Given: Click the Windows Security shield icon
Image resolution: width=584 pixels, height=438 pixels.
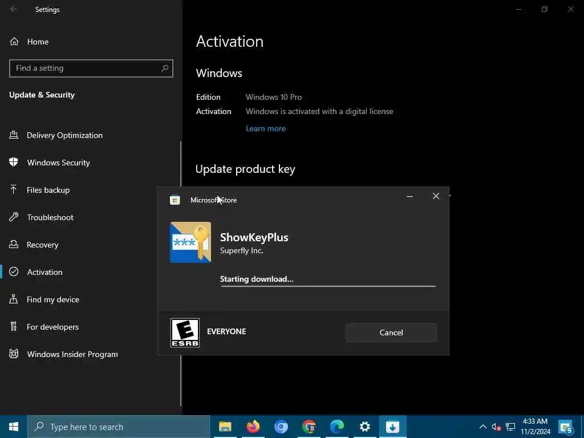Looking at the screenshot, I should pyautogui.click(x=14, y=163).
